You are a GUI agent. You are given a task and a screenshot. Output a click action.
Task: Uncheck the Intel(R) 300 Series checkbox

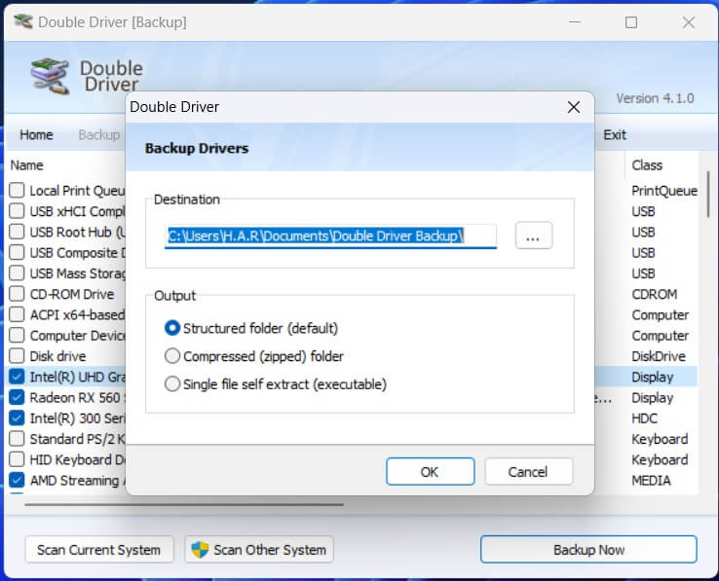[x=17, y=418]
